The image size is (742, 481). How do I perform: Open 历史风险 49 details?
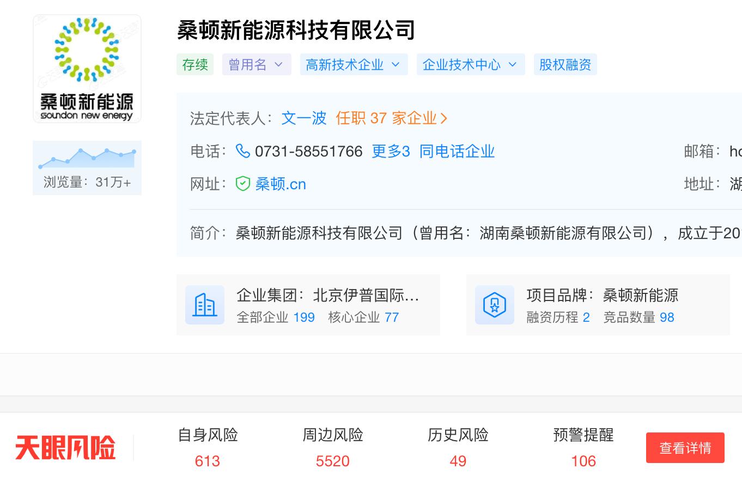tap(458, 448)
